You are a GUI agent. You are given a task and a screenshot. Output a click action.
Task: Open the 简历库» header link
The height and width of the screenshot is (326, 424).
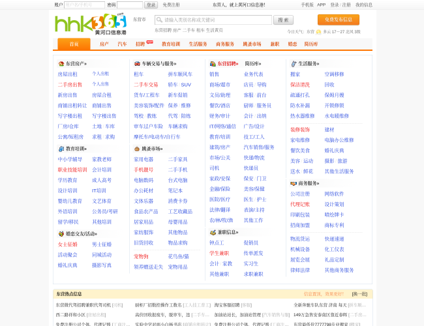coord(253,64)
